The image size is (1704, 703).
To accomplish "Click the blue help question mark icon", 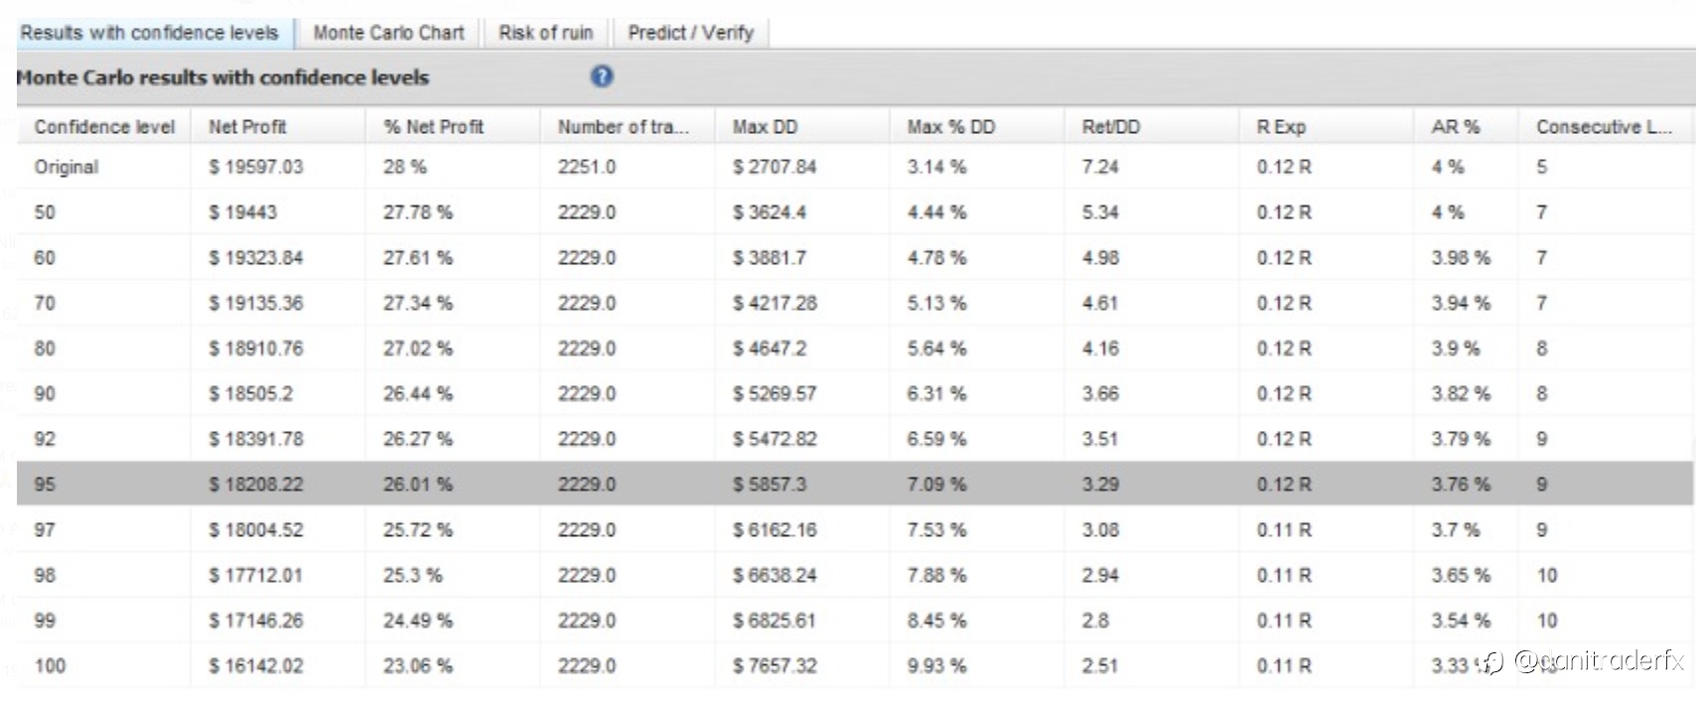I will (x=602, y=76).
